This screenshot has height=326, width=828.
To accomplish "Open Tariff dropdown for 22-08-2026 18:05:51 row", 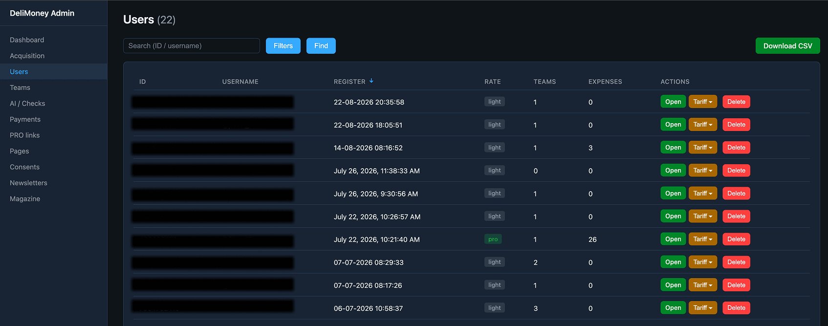I will click(x=703, y=125).
